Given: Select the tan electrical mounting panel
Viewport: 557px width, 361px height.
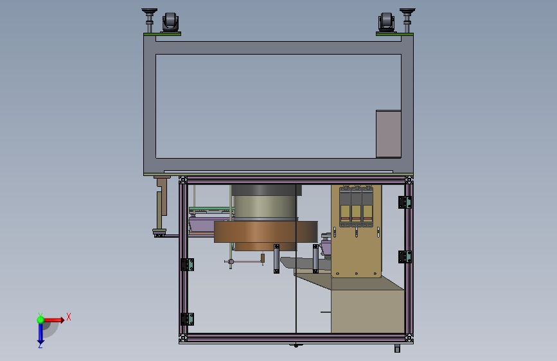Looking at the screenshot, I should coord(357,231).
